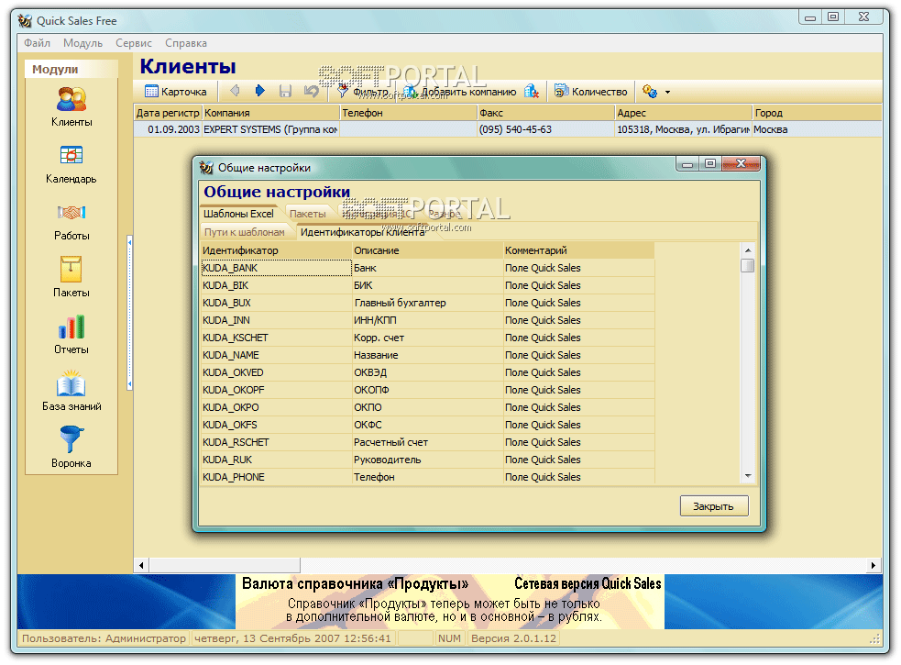This screenshot has height=665, width=901.
Task: Open the Работы handshake module icon
Action: tap(71, 212)
